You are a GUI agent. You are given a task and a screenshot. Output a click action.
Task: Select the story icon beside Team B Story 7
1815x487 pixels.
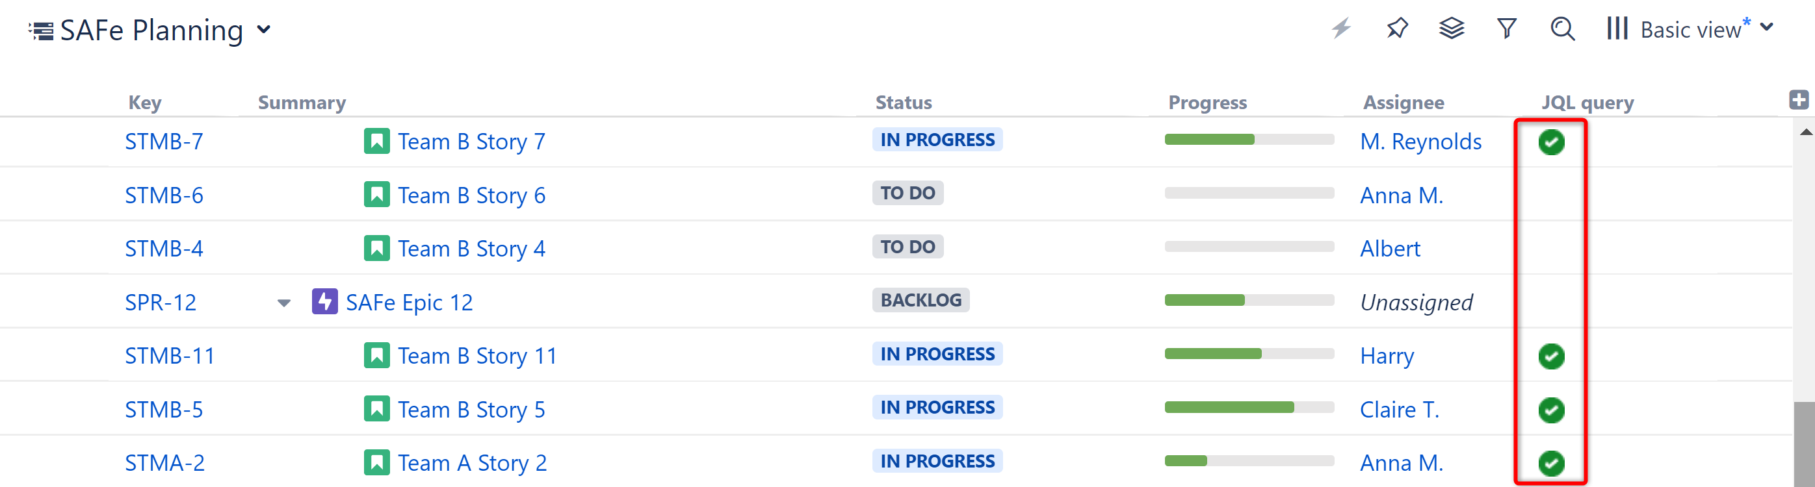point(378,140)
